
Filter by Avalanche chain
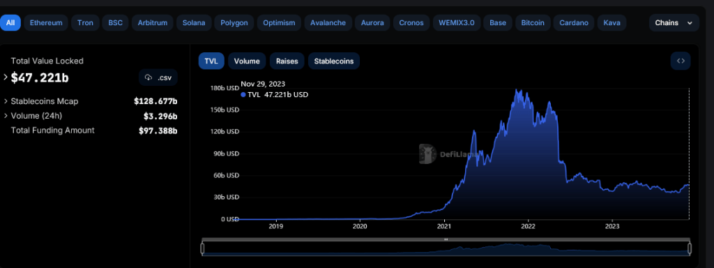pyautogui.click(x=328, y=23)
